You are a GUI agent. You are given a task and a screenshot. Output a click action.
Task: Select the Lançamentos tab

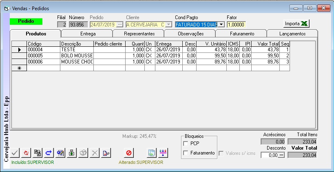tap(292, 34)
